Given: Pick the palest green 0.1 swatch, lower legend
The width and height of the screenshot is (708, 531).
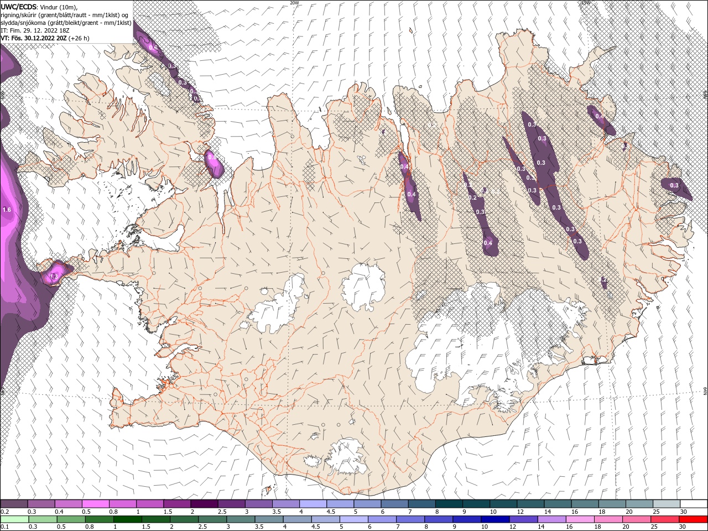Looking at the screenshot, I should coord(14,519).
